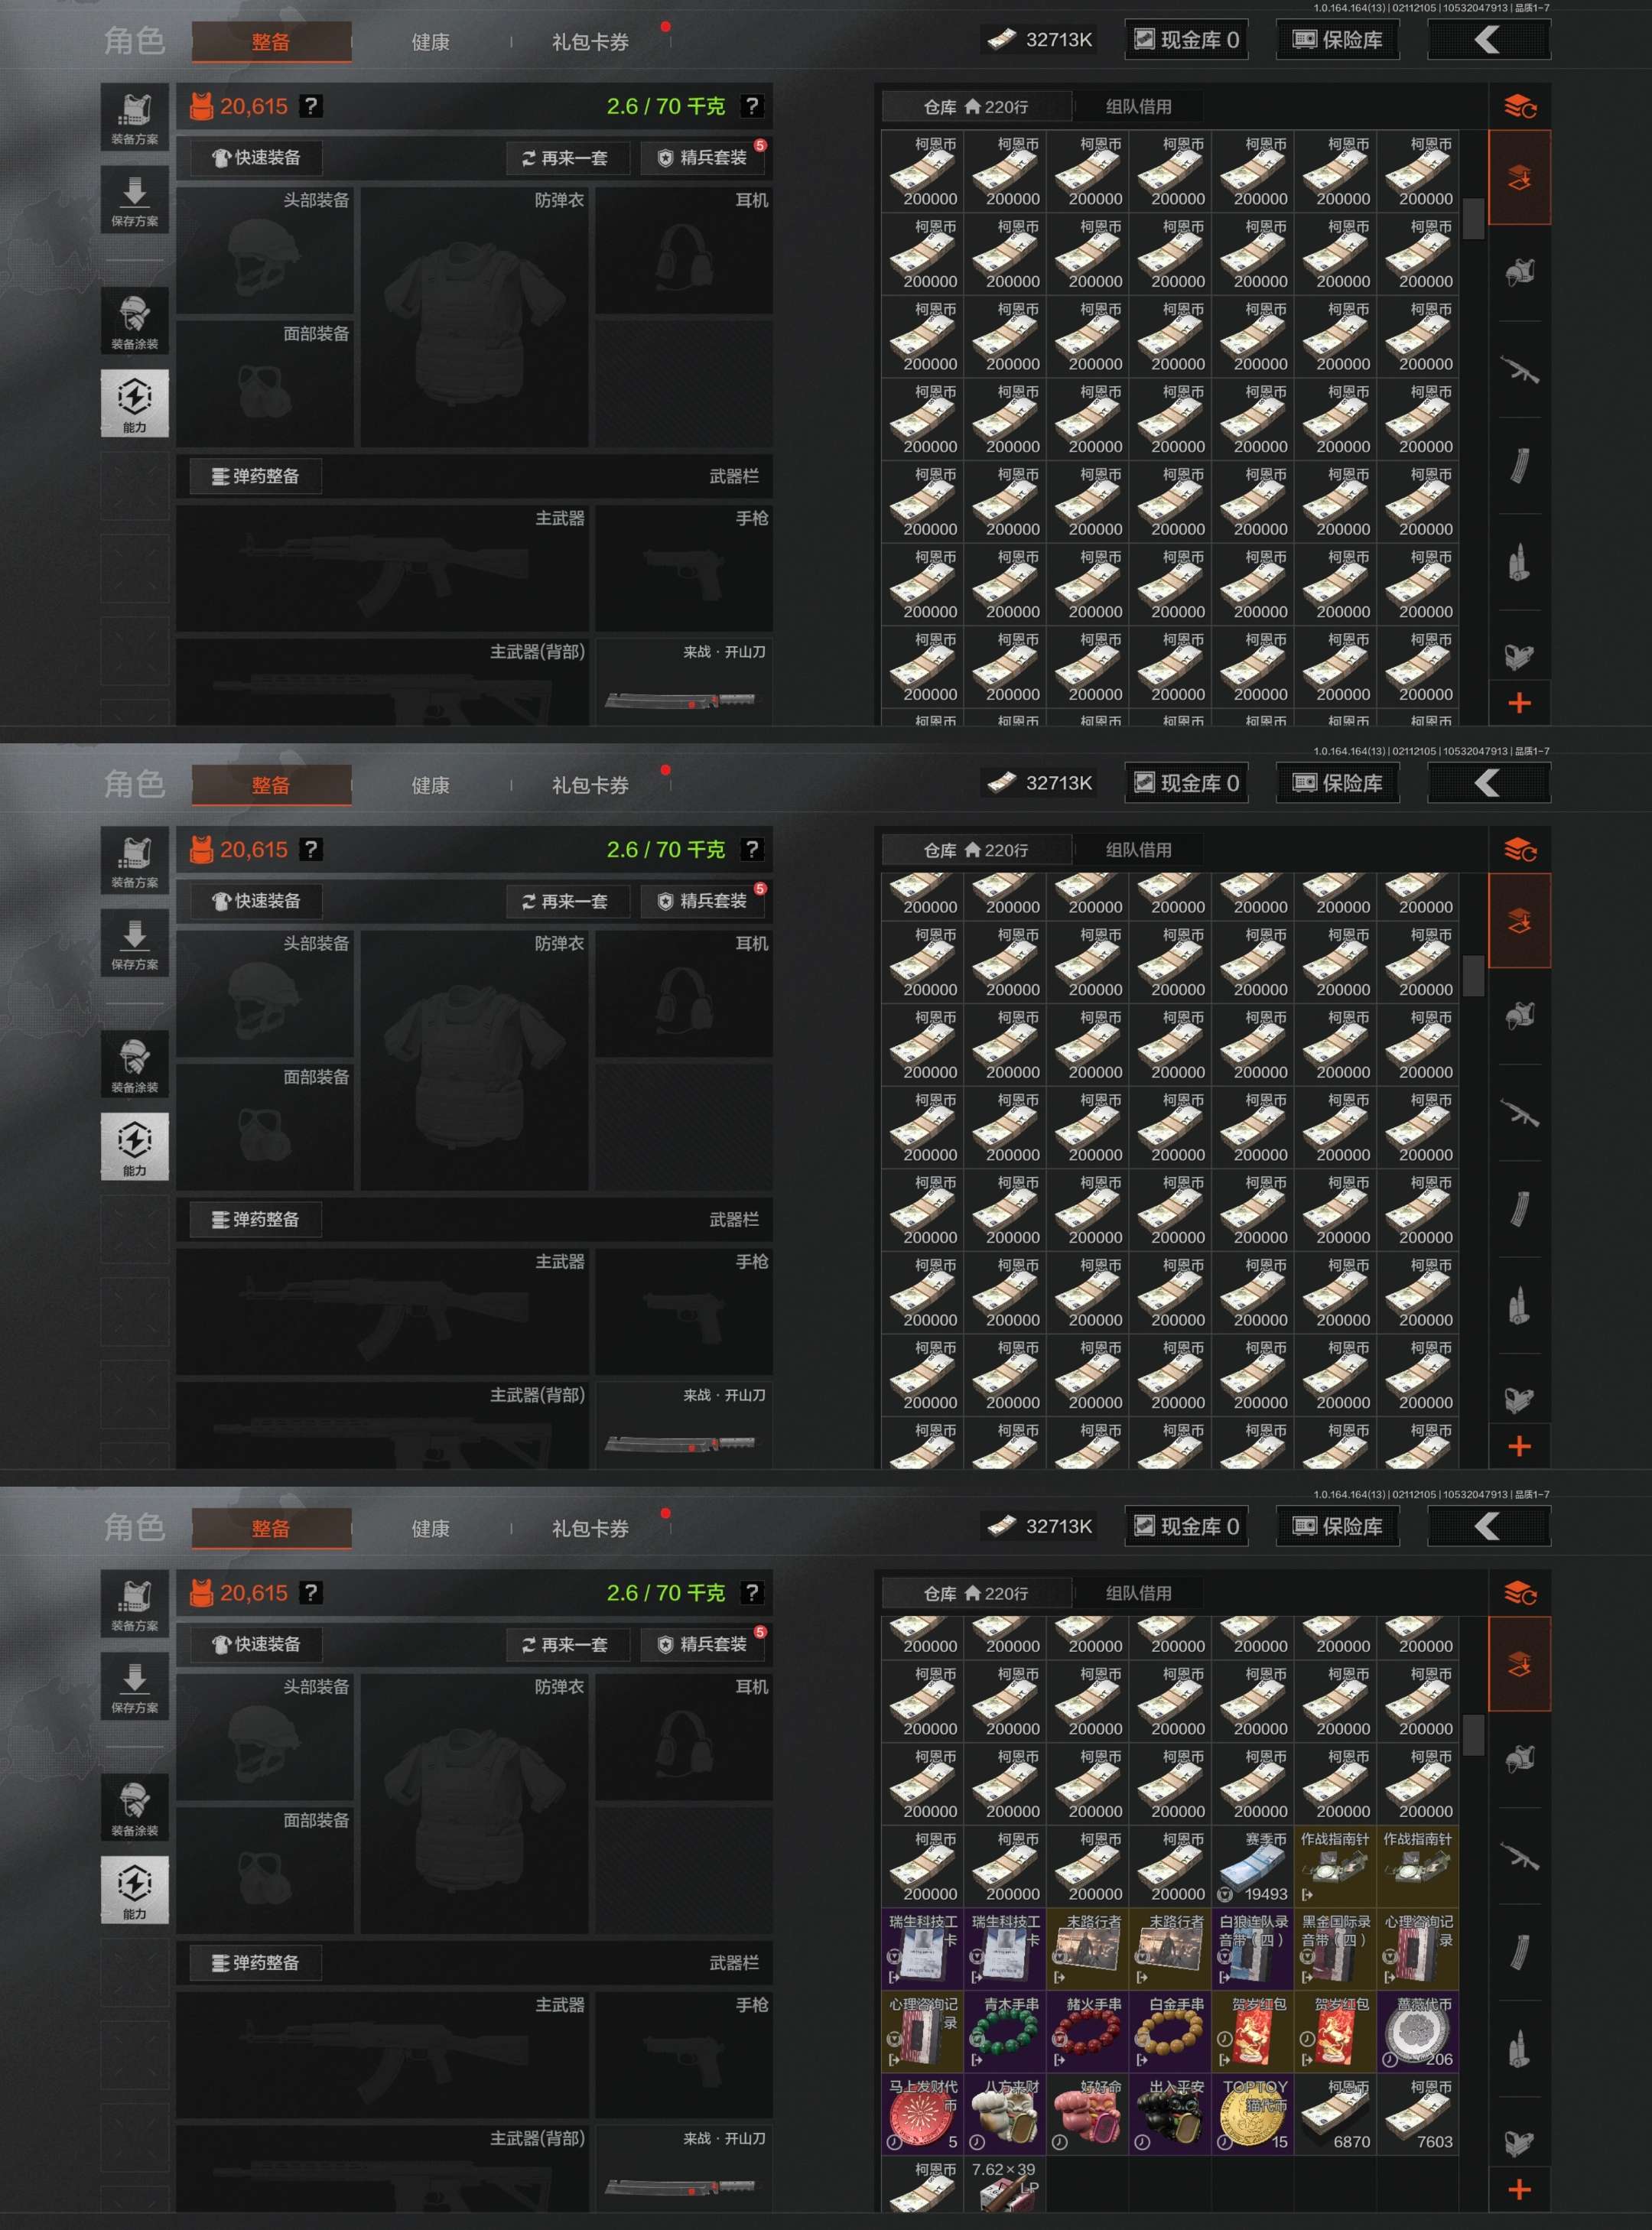Screen dimensions: 1652x2230
Task: Click orange plus add-category icon in bottommost screen
Action: click(1519, 2190)
